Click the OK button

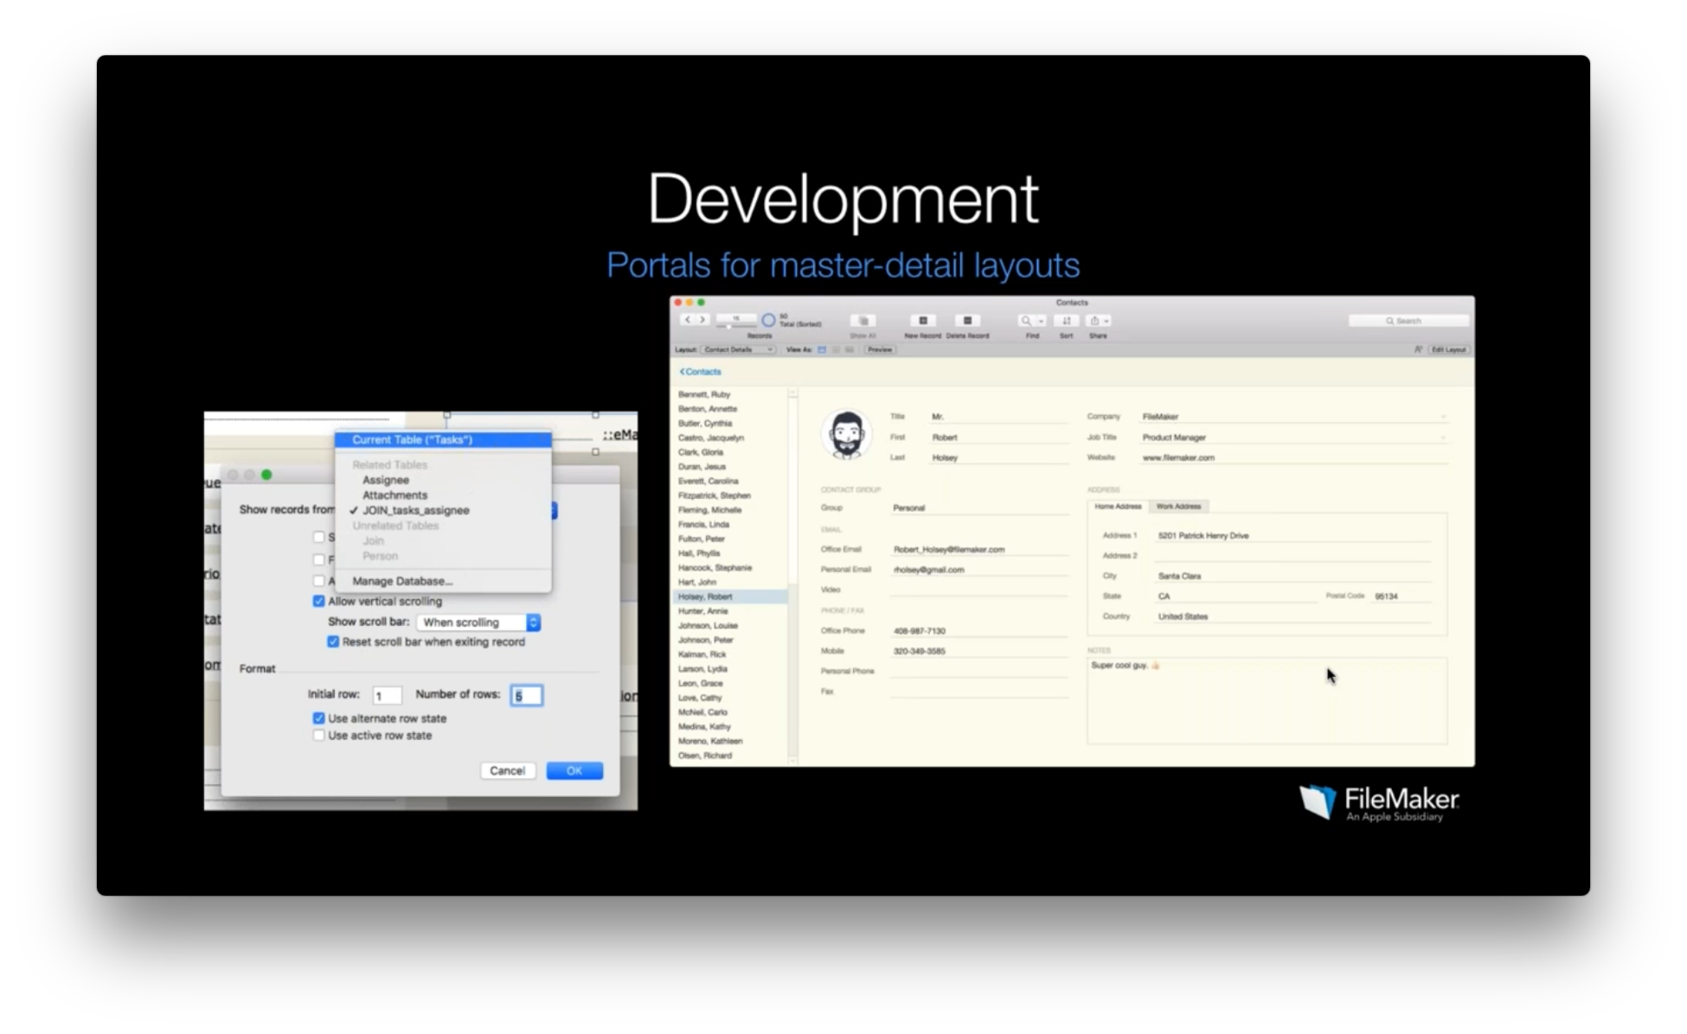[x=574, y=770]
